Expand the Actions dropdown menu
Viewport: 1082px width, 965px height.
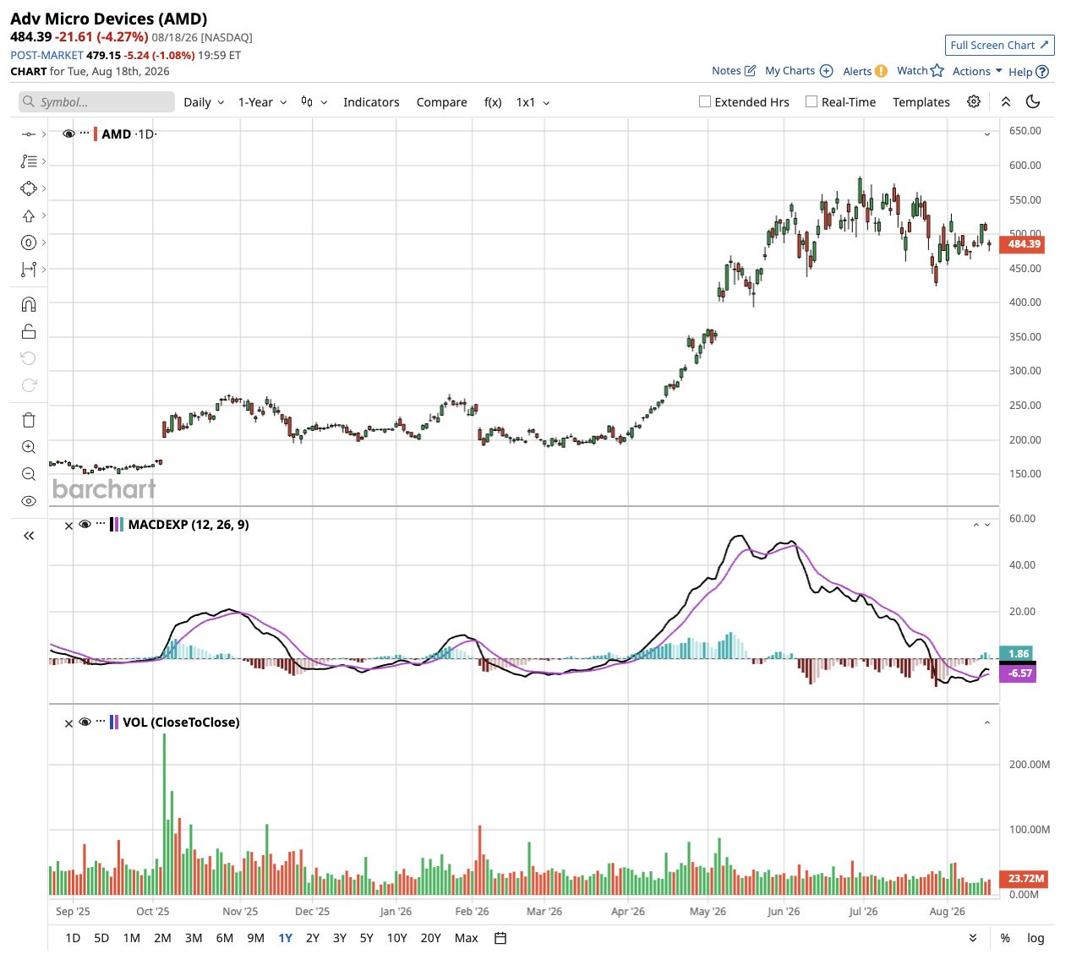point(977,71)
